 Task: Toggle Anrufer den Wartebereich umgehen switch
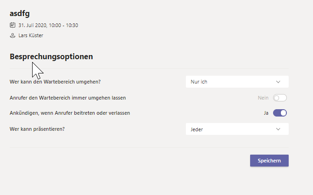[280, 98]
